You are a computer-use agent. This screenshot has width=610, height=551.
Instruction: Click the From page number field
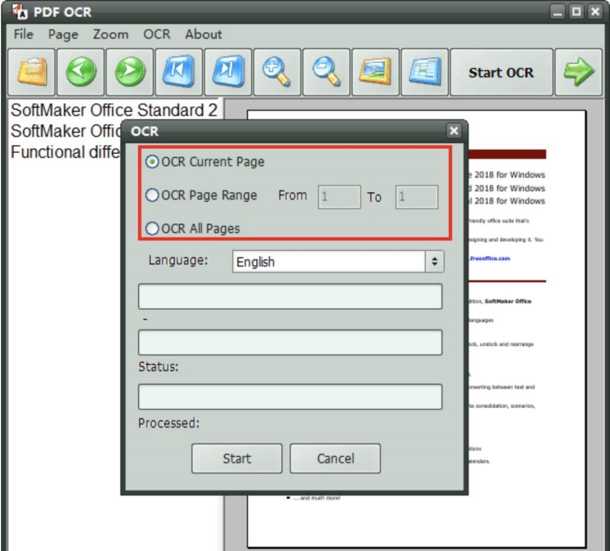[x=339, y=198]
